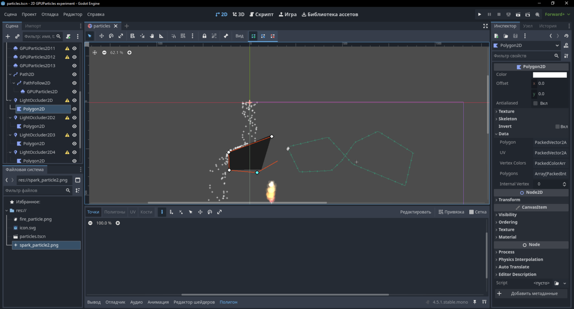The width and height of the screenshot is (574, 309).
Task: Collapse the Data section in Inspector
Action: pos(531,134)
